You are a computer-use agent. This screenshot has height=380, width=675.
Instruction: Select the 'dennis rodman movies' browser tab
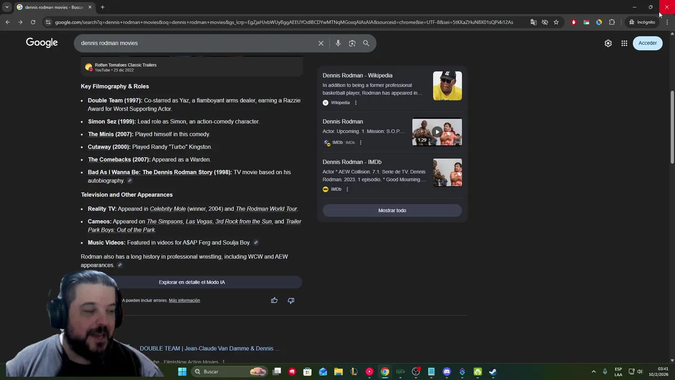click(x=54, y=7)
